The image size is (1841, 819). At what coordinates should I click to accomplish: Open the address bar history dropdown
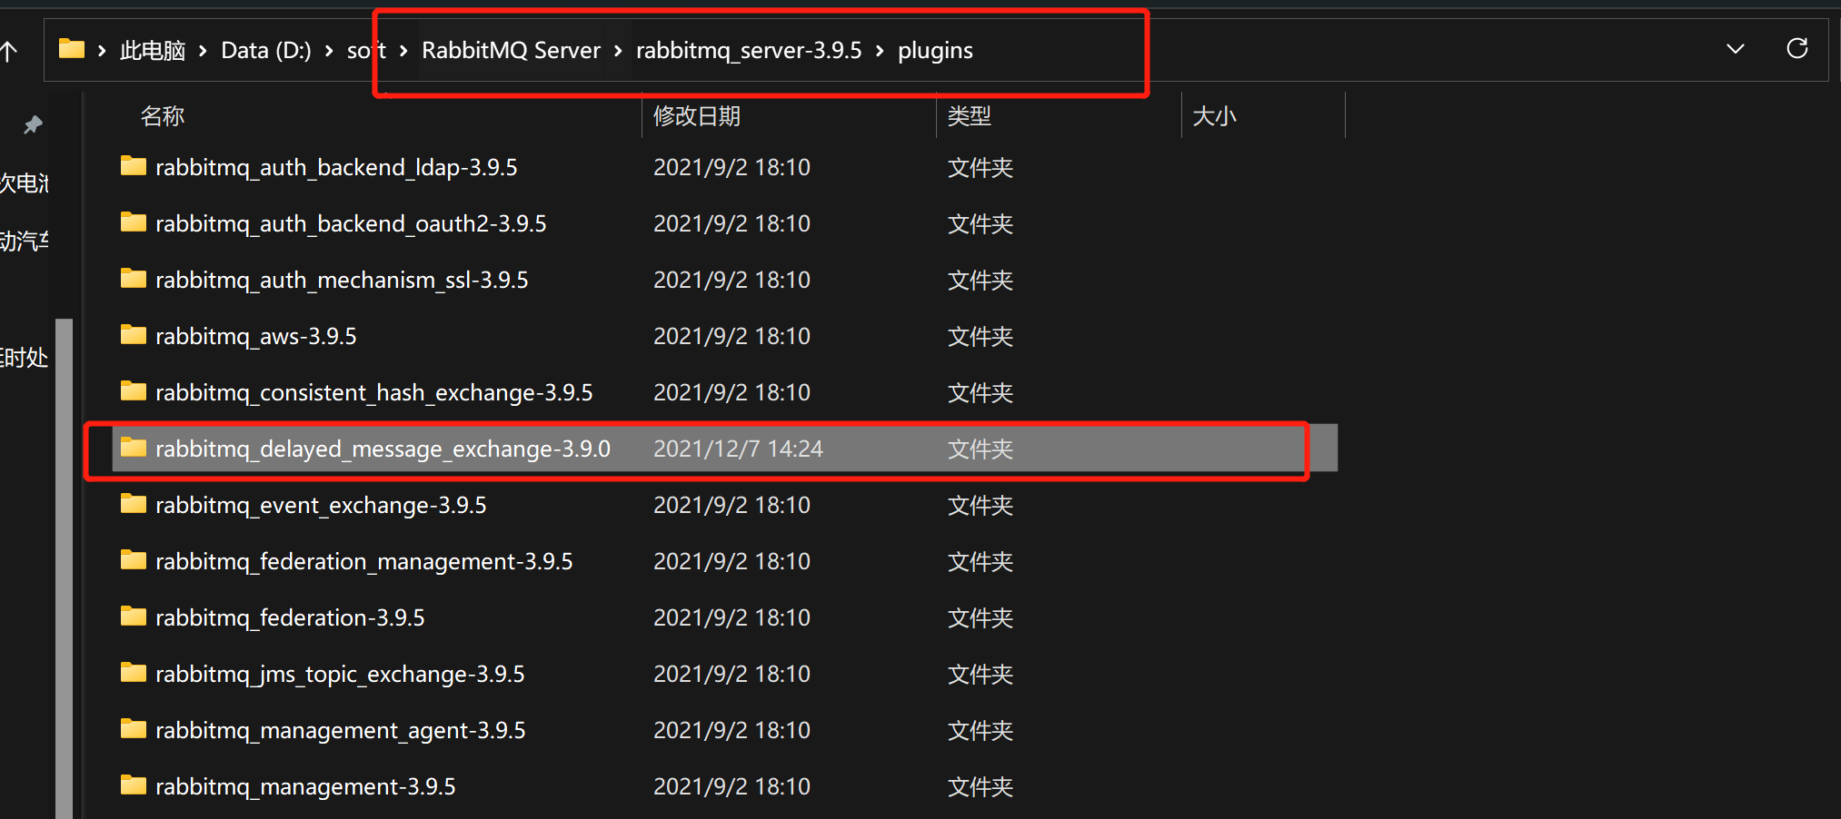click(1735, 49)
